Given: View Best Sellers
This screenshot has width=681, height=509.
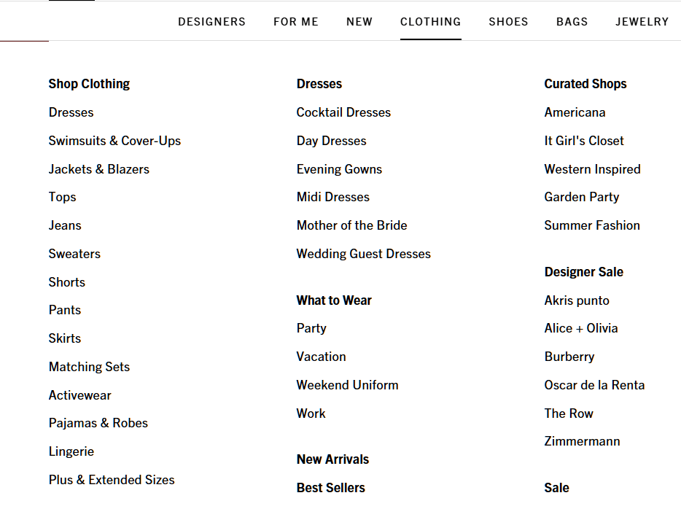Looking at the screenshot, I should click(x=330, y=488).
